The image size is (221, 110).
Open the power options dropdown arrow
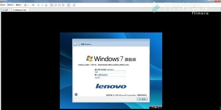pos(28,5)
